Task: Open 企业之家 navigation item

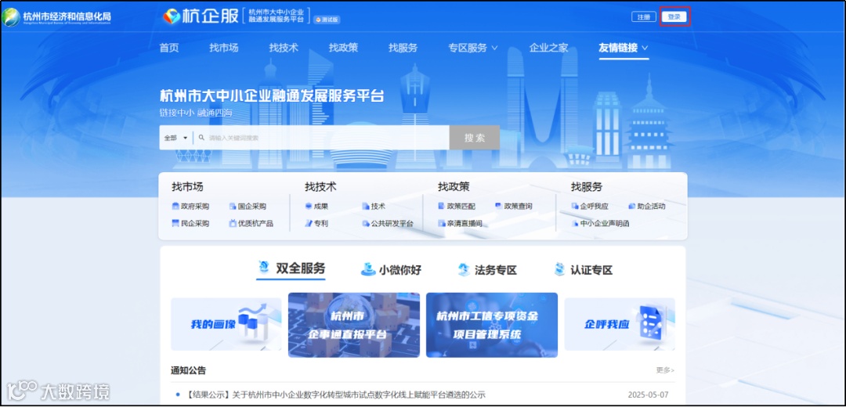Action: click(548, 48)
